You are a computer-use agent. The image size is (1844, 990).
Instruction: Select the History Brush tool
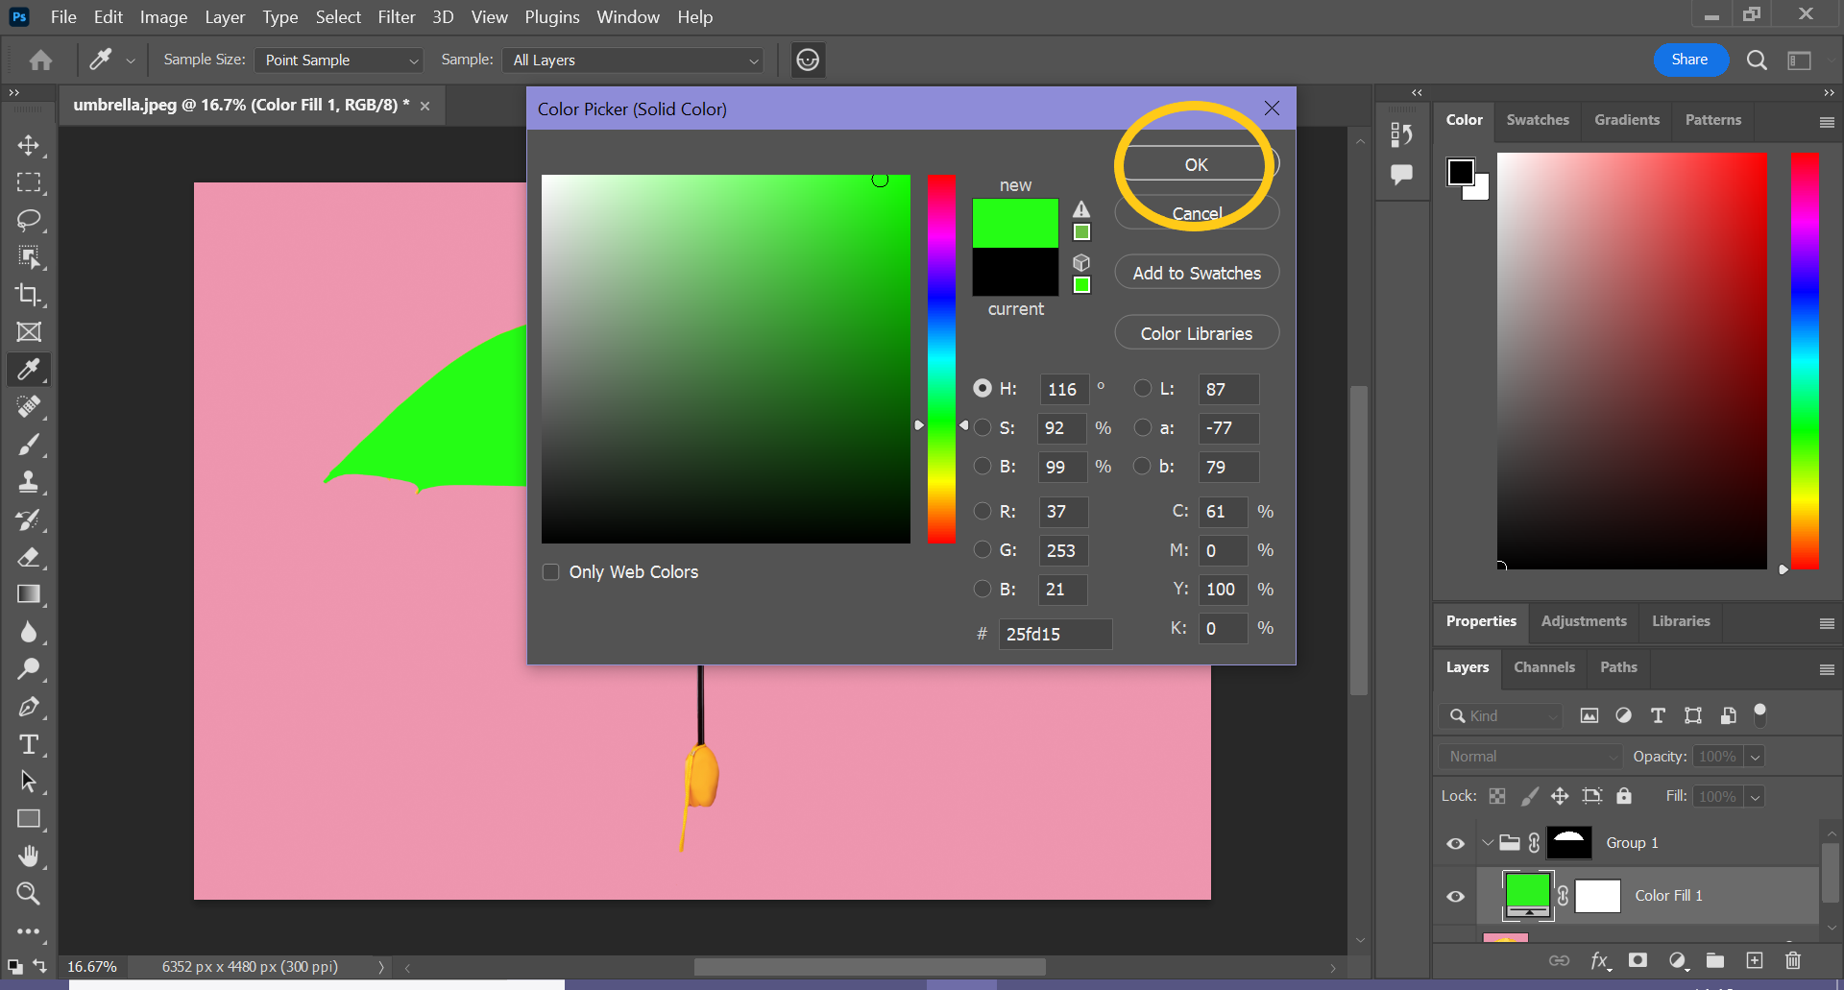(x=29, y=519)
